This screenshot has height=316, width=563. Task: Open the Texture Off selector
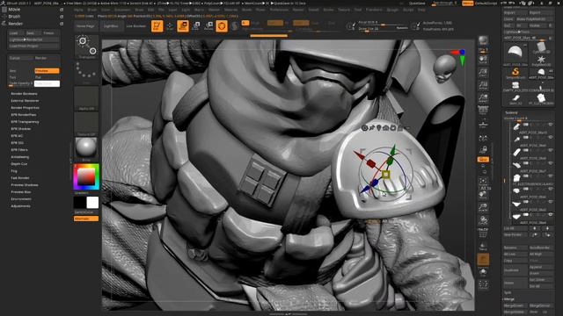pyautogui.click(x=86, y=124)
